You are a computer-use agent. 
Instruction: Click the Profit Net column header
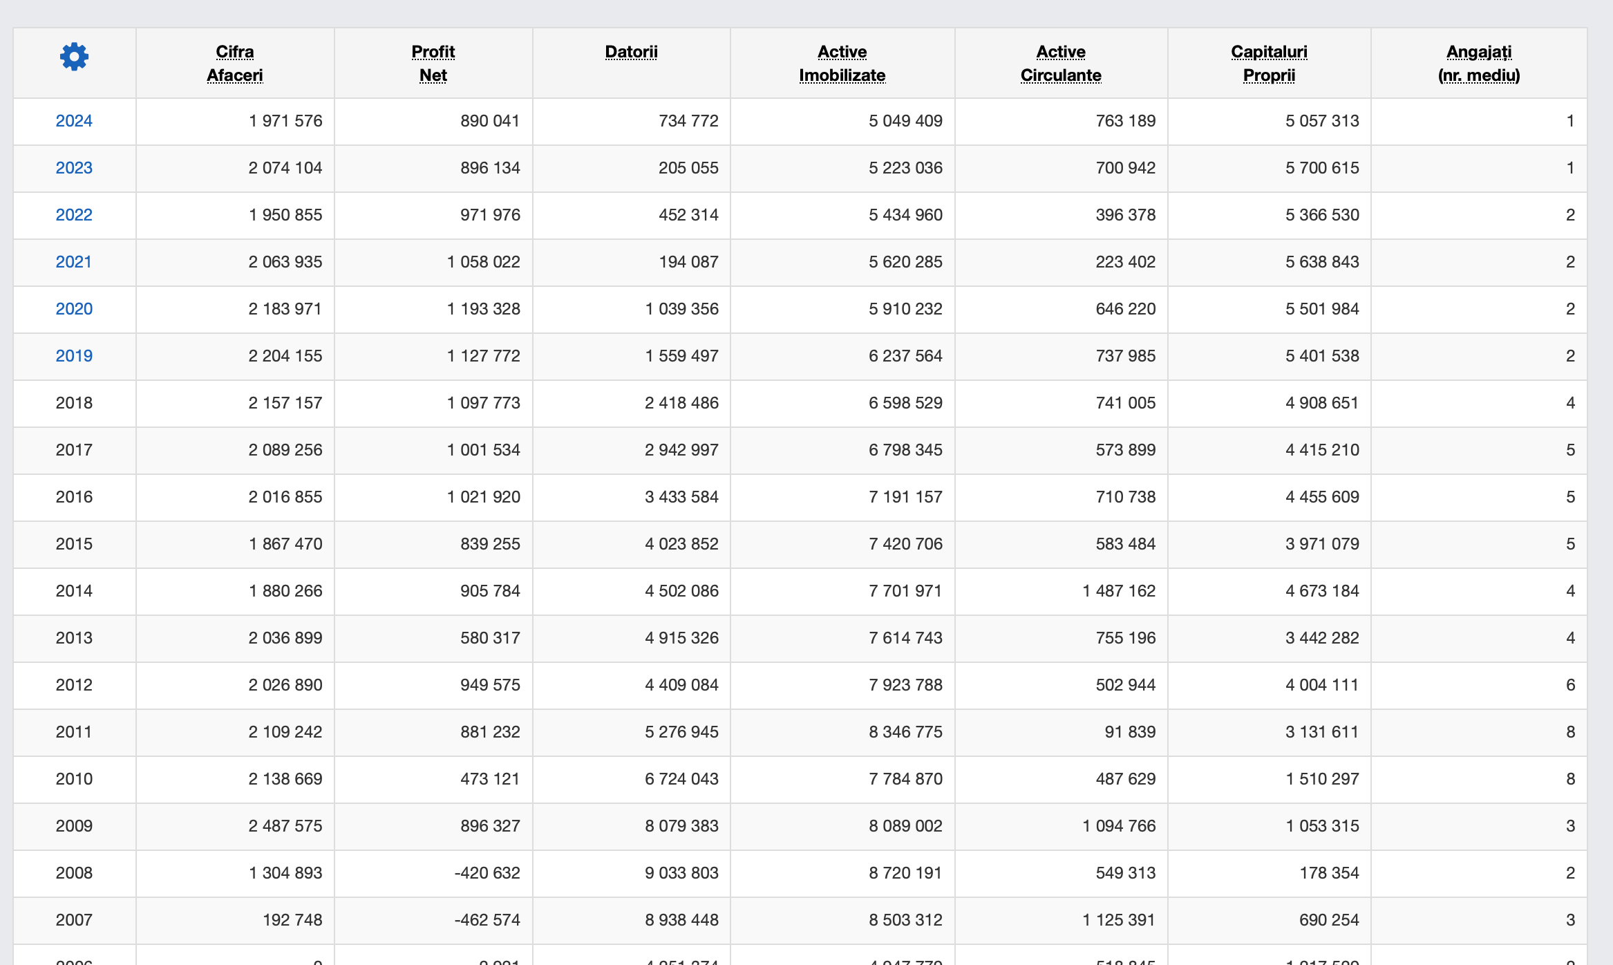point(433,64)
